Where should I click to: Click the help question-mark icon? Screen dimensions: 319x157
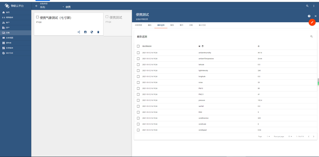tap(309, 16)
